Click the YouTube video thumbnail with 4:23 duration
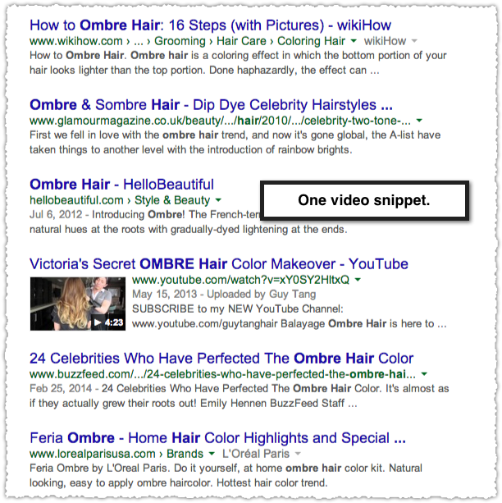 click(x=78, y=304)
